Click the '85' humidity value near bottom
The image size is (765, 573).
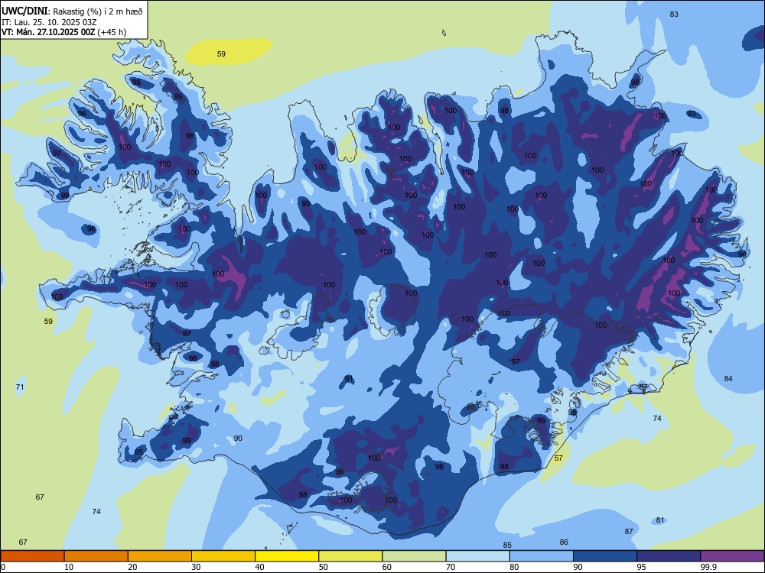click(507, 545)
